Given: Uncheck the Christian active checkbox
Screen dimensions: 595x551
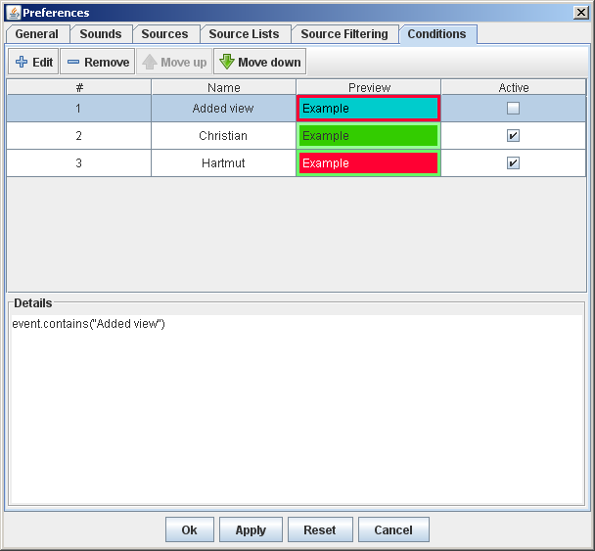Looking at the screenshot, I should coord(513,136).
